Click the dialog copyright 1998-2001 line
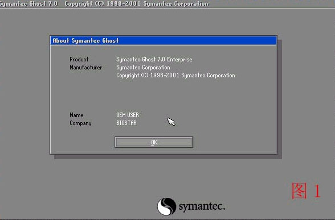The height and width of the screenshot is (220, 335). coord(175,76)
